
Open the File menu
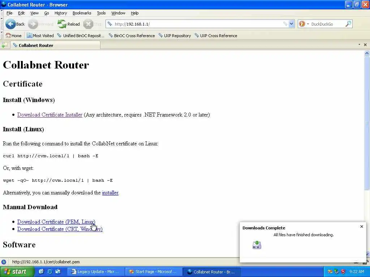pos(9,13)
